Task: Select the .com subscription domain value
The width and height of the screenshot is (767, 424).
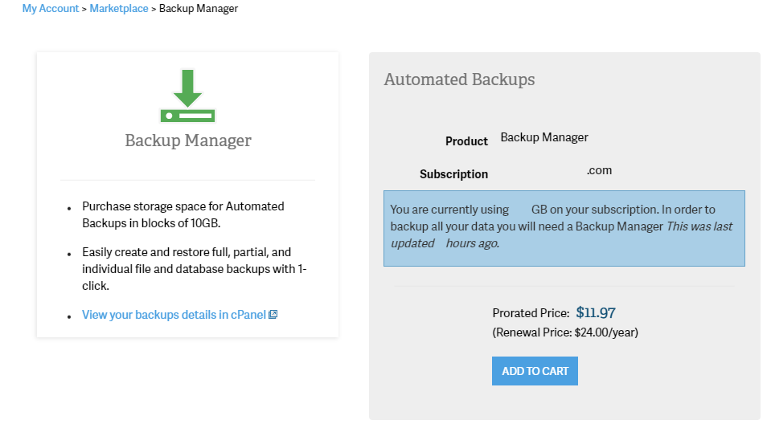Action: pyautogui.click(x=599, y=170)
